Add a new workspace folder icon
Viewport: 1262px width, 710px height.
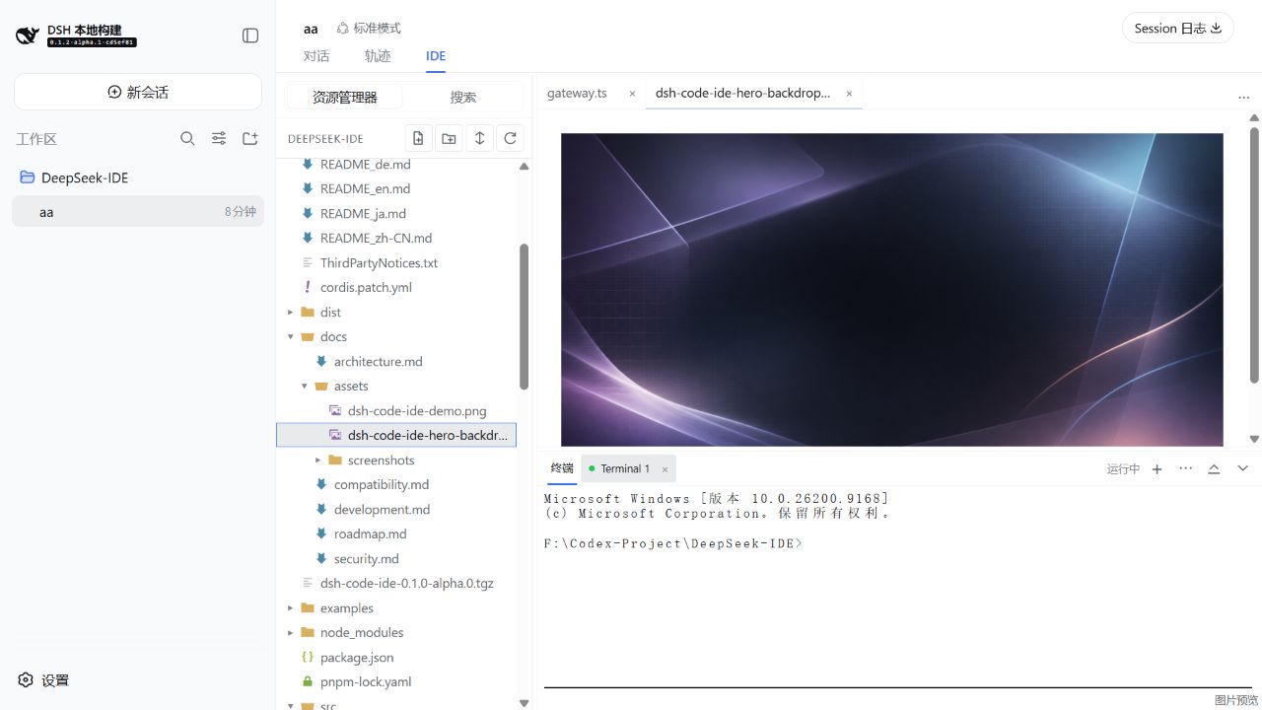click(x=250, y=139)
